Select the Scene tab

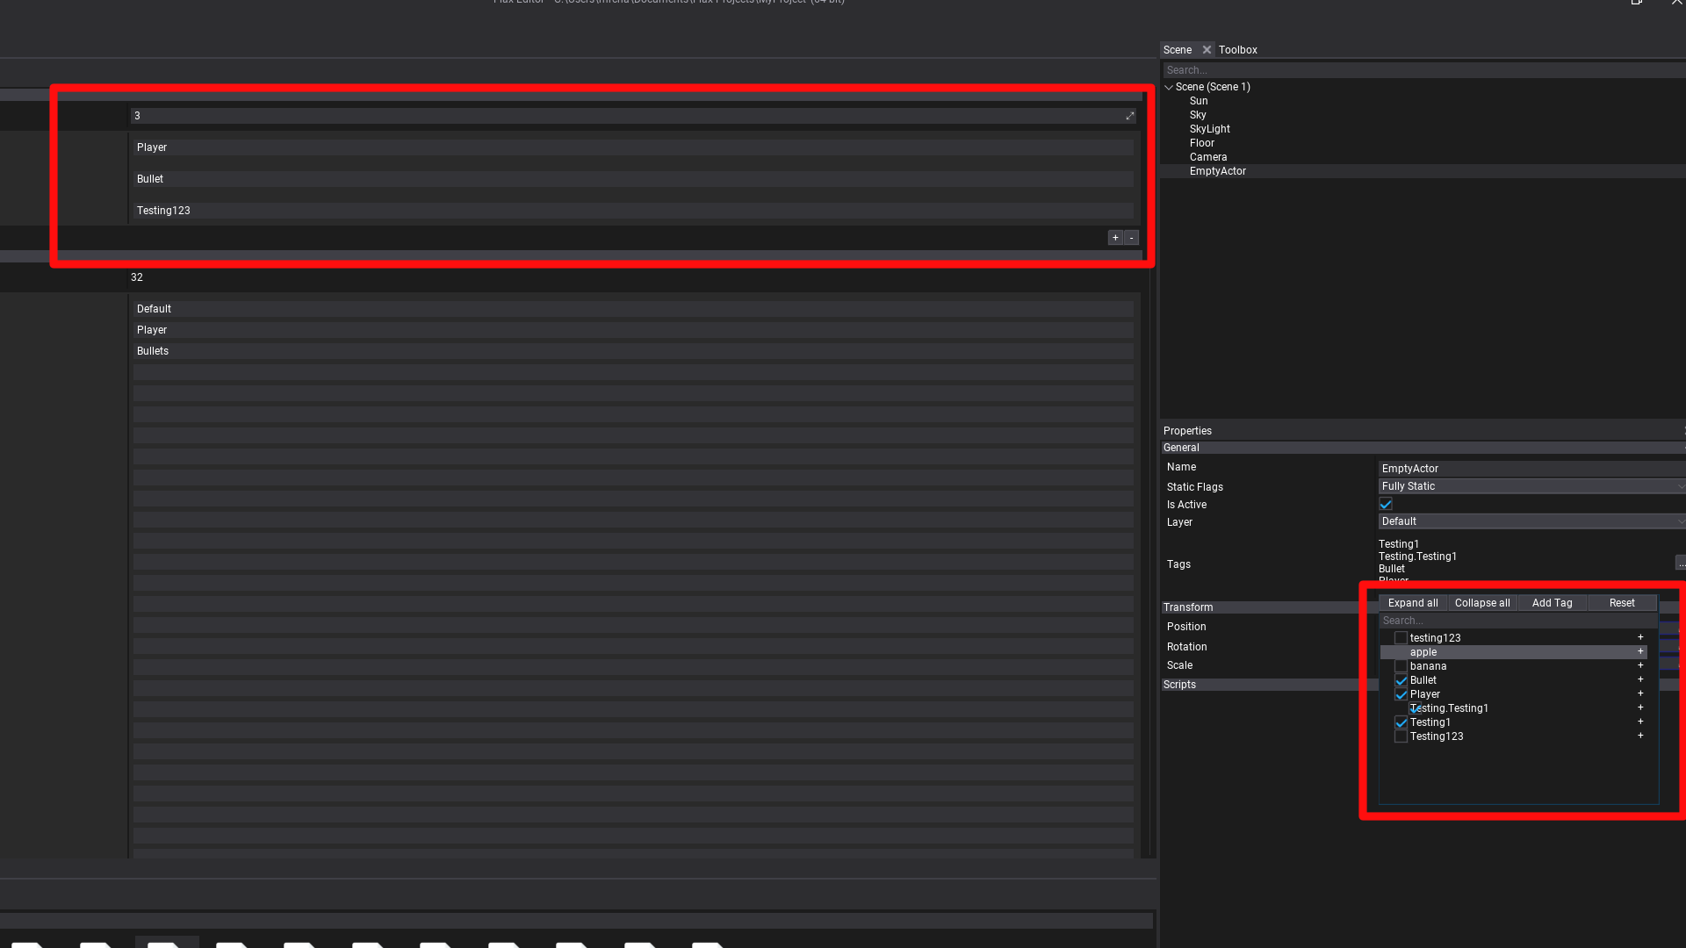tap(1178, 49)
